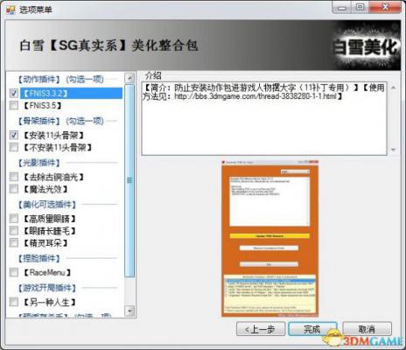Minimize the 选项菜单 window
406x350 pixels.
point(342,8)
